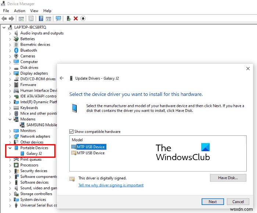Click the Model column header
257x213 pixels.
point(77,140)
